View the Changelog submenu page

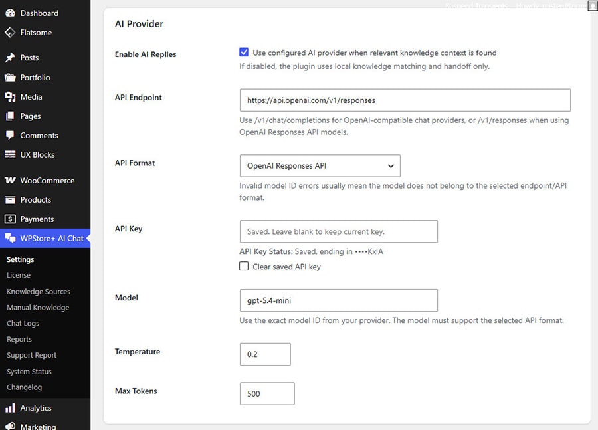pos(24,387)
